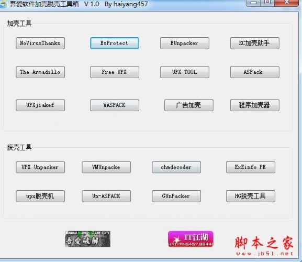Click the application icon in title bar
The height and width of the screenshot is (262, 302).
pos(3,4)
